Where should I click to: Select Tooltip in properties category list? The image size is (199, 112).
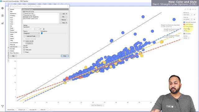click(x=12, y=36)
